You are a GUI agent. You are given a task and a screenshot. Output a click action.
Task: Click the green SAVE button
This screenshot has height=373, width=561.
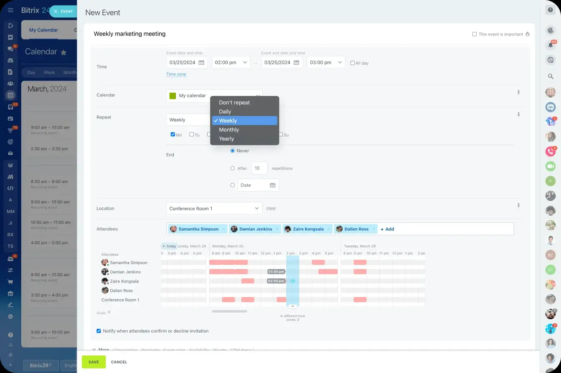(93, 362)
